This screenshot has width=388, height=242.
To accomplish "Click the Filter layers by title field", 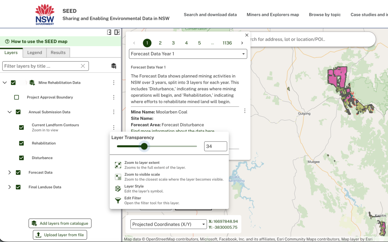I will pos(45,66).
